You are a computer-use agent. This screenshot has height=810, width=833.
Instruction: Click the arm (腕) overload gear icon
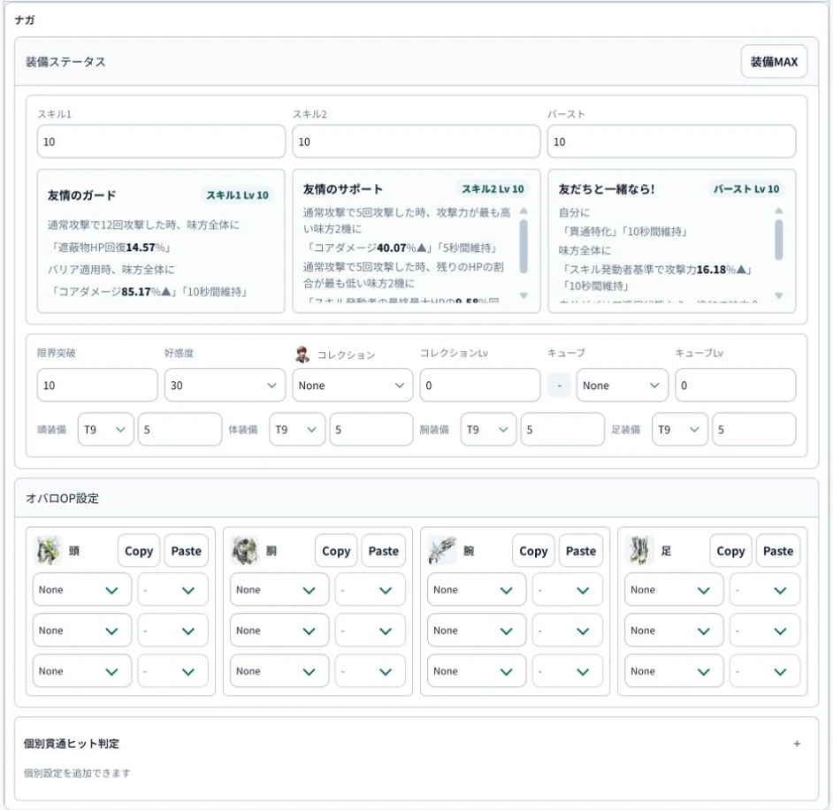pos(442,550)
